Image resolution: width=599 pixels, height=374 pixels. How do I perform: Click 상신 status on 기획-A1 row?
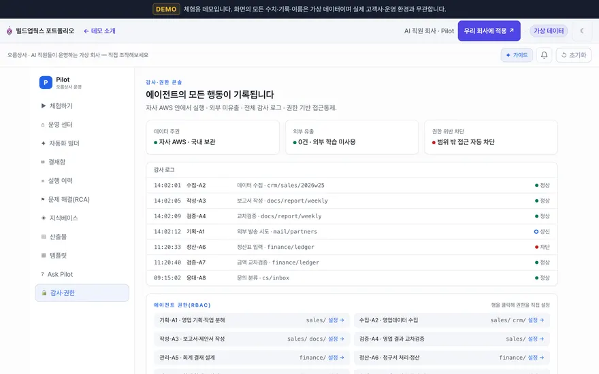tap(542, 232)
